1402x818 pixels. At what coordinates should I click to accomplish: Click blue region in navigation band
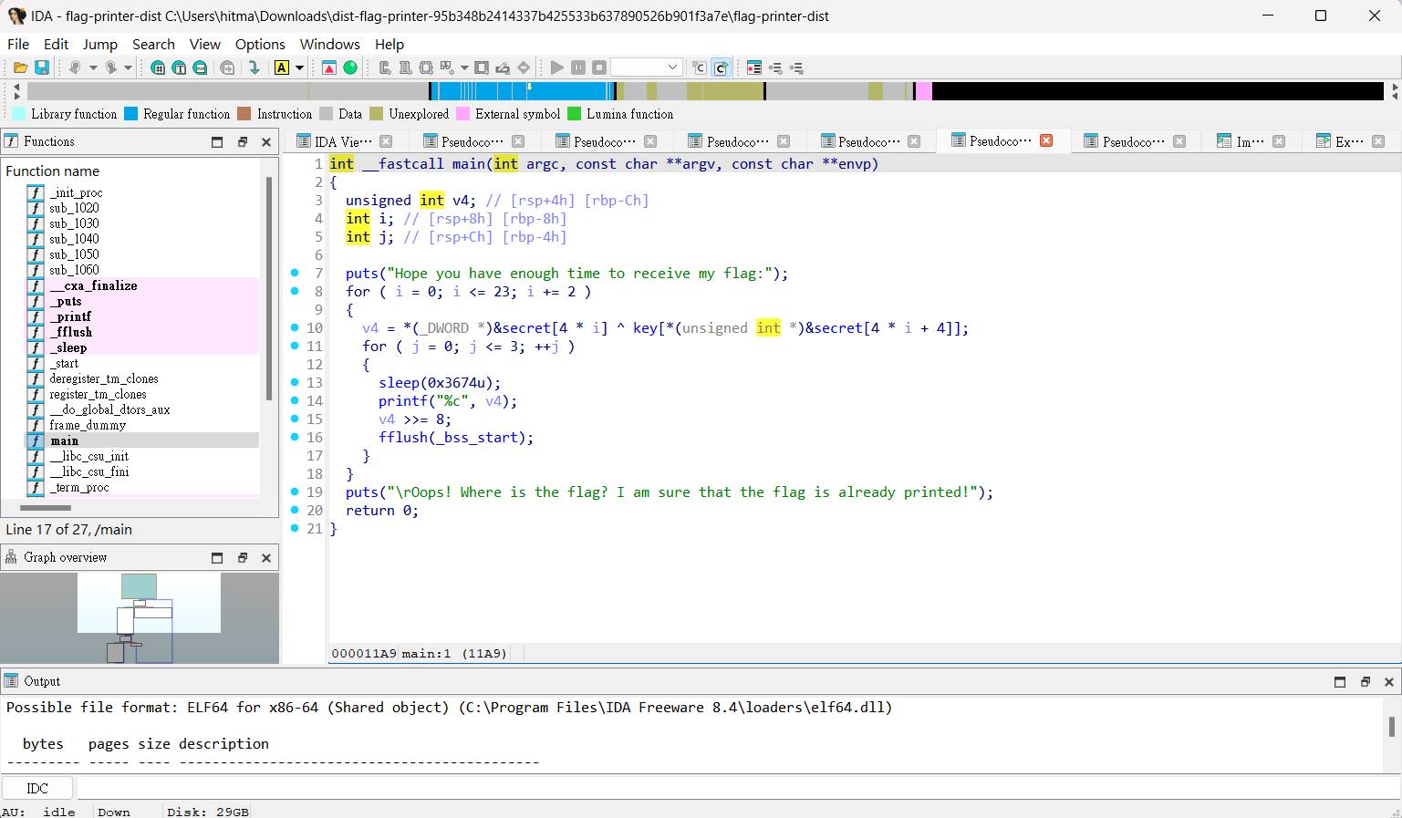tap(520, 90)
